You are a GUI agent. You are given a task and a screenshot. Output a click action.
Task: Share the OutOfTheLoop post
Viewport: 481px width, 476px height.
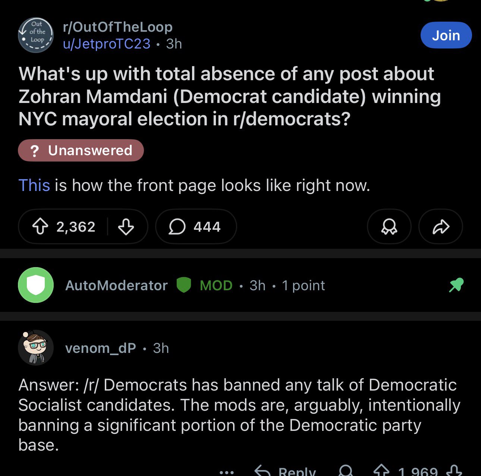click(x=441, y=226)
